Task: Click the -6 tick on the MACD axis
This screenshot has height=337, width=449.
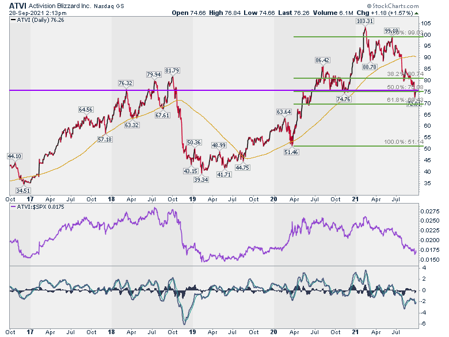Action: coord(423,324)
